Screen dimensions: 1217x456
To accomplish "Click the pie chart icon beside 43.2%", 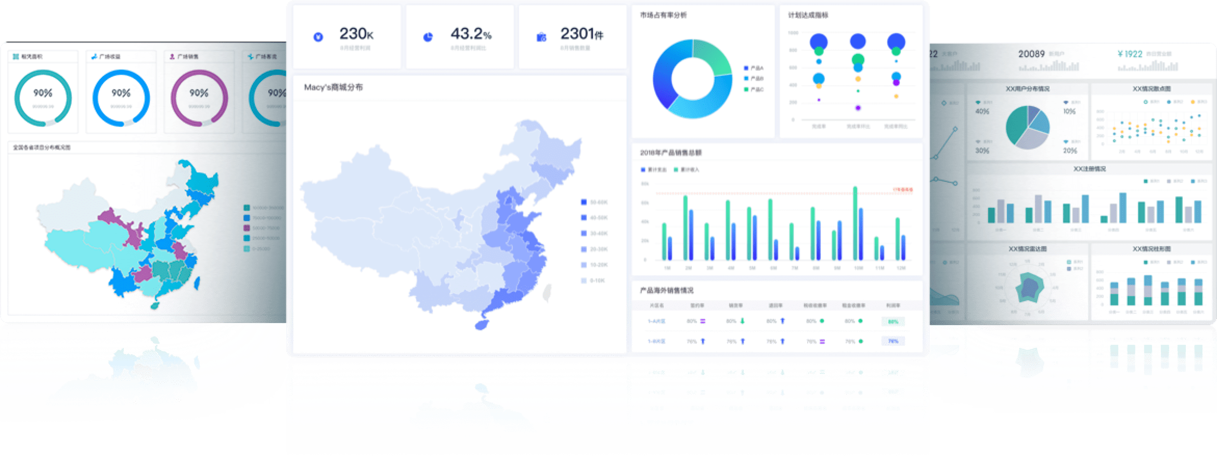I will (x=428, y=37).
